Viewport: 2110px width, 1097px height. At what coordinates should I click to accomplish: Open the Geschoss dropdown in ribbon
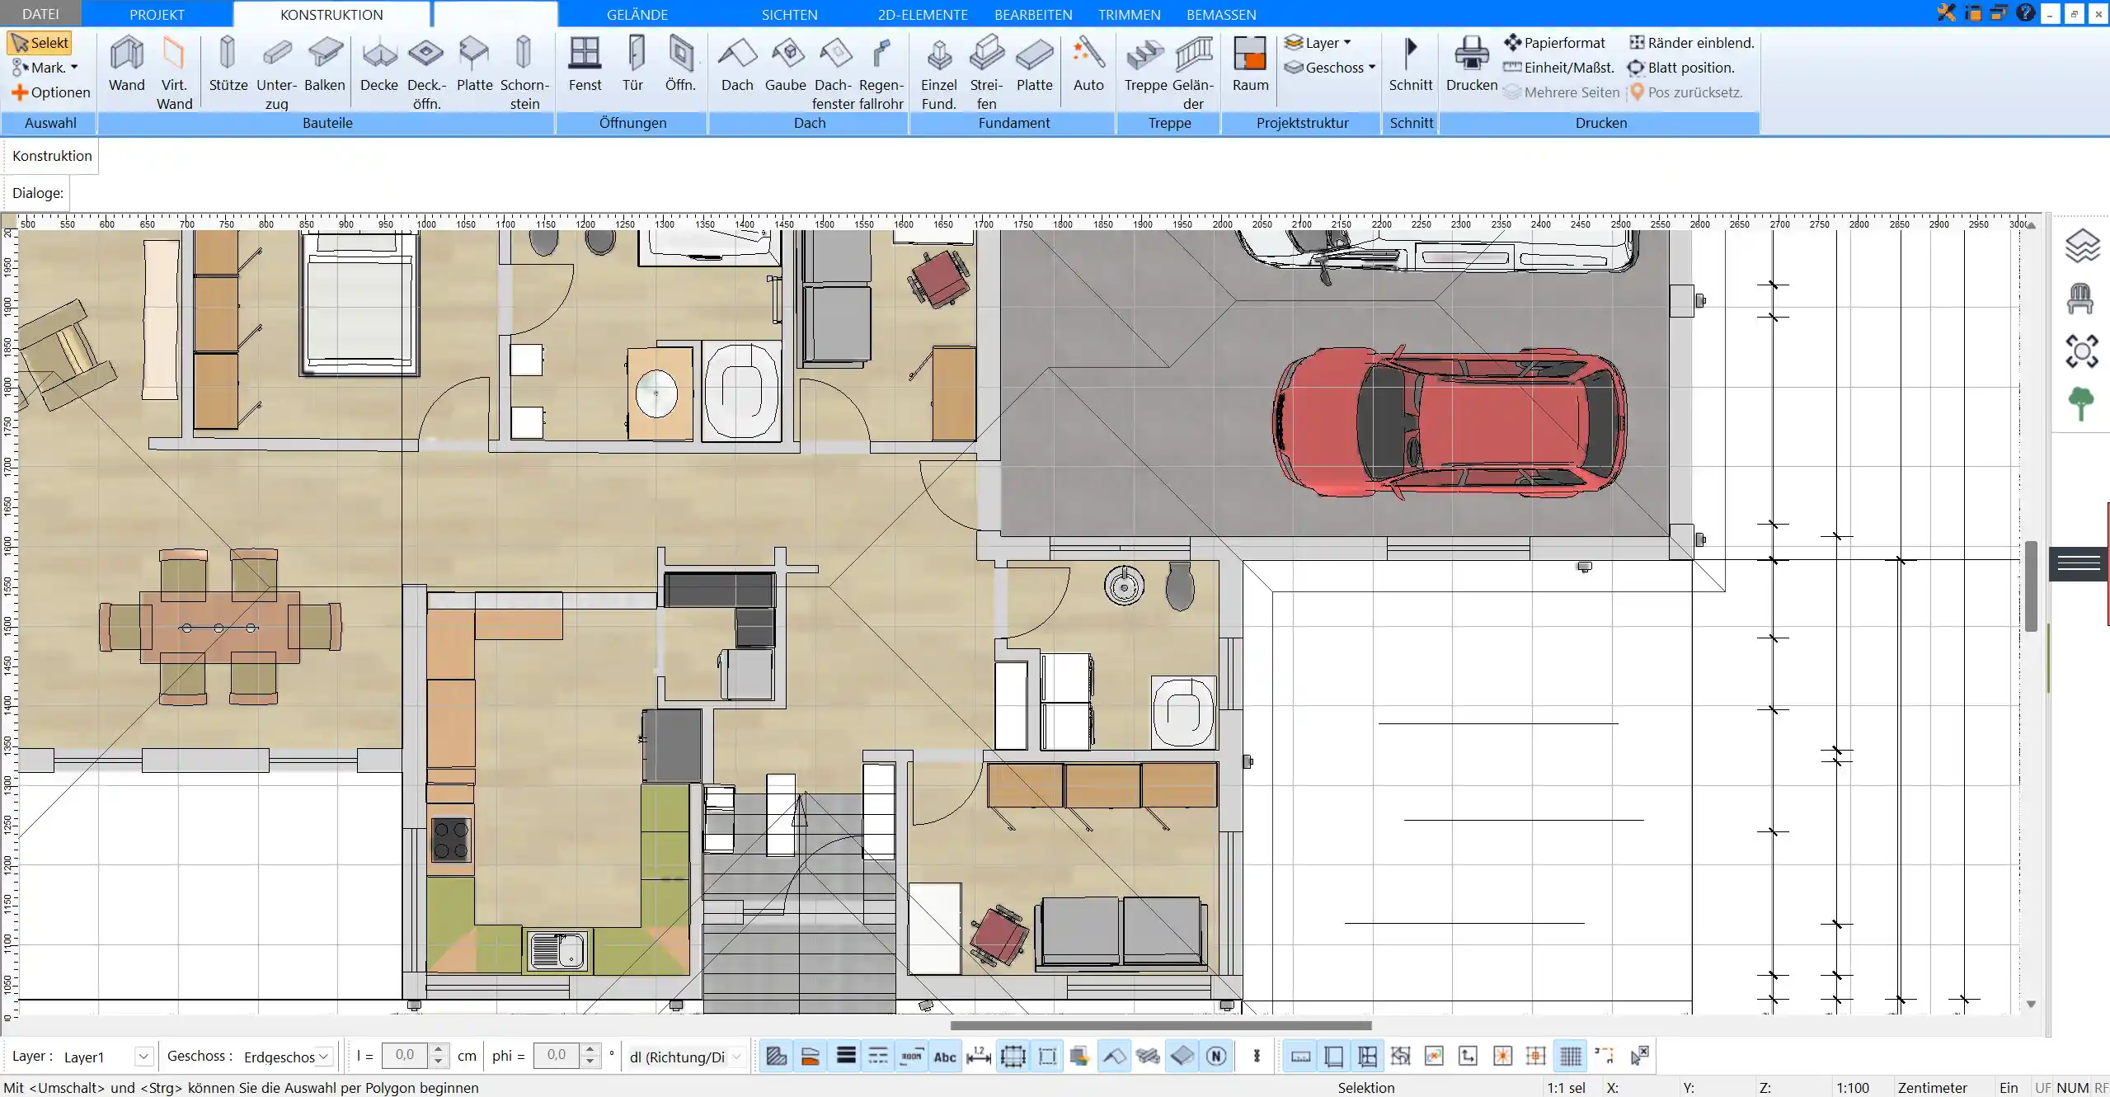pyautogui.click(x=1330, y=67)
